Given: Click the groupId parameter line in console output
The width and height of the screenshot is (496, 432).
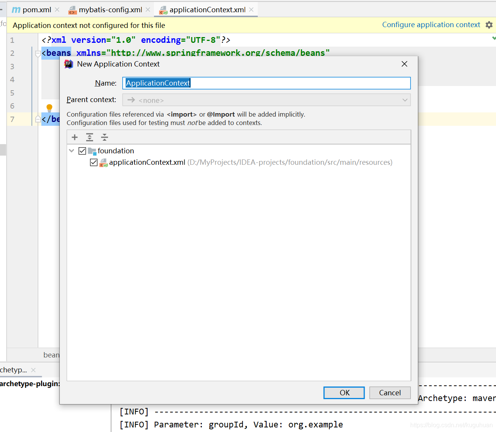Looking at the screenshot, I should click(231, 424).
